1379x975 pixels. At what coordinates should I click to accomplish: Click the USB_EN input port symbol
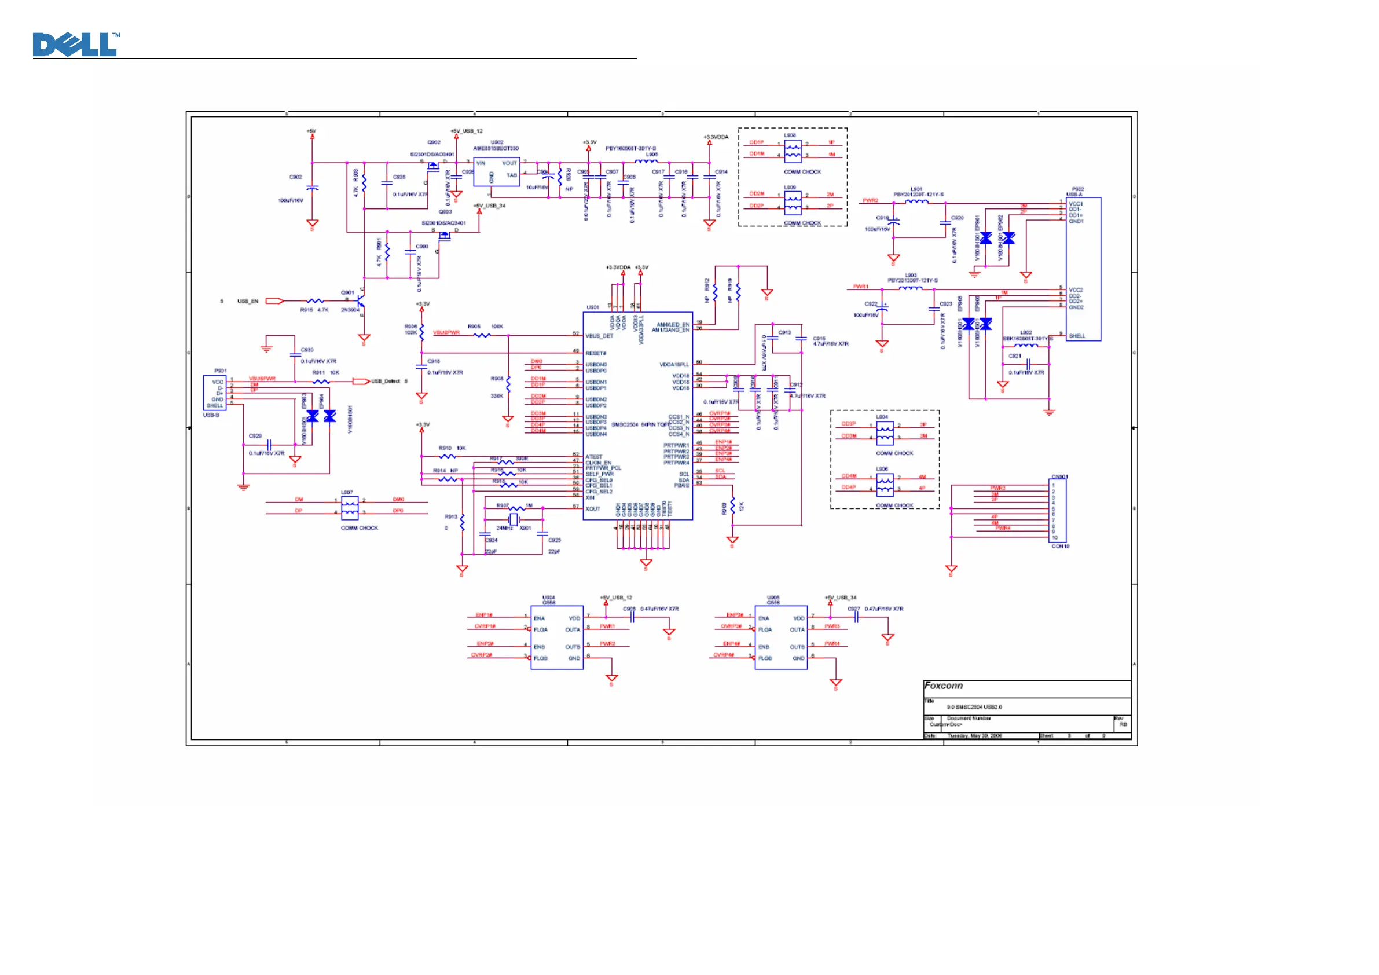click(x=274, y=301)
